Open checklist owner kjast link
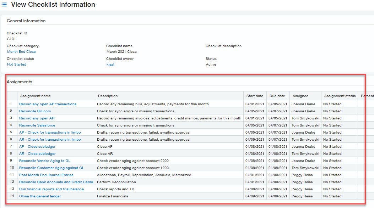The width and height of the screenshot is (374, 208). click(110, 64)
